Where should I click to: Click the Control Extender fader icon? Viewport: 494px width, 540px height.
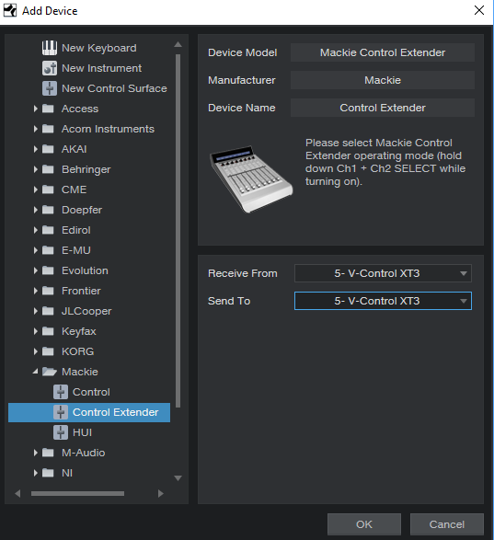61,412
